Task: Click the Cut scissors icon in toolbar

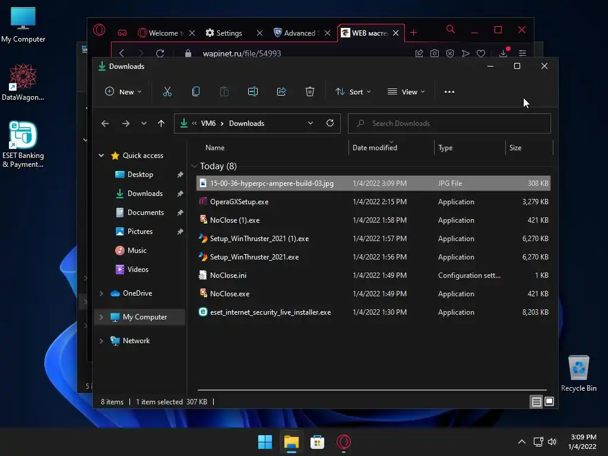Action: (167, 92)
